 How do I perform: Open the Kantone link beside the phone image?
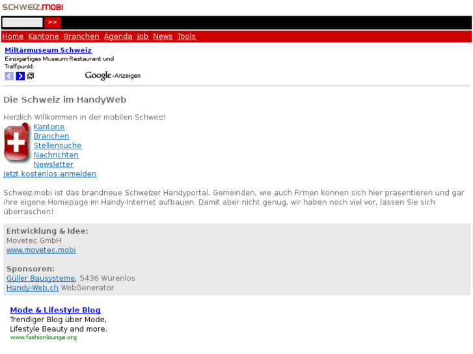(x=49, y=127)
